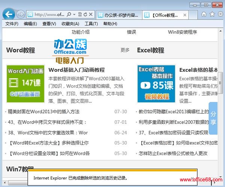225x187 pixels.
Task: Switch to the 办公族-织梦内容 tab
Action: (x=119, y=15)
